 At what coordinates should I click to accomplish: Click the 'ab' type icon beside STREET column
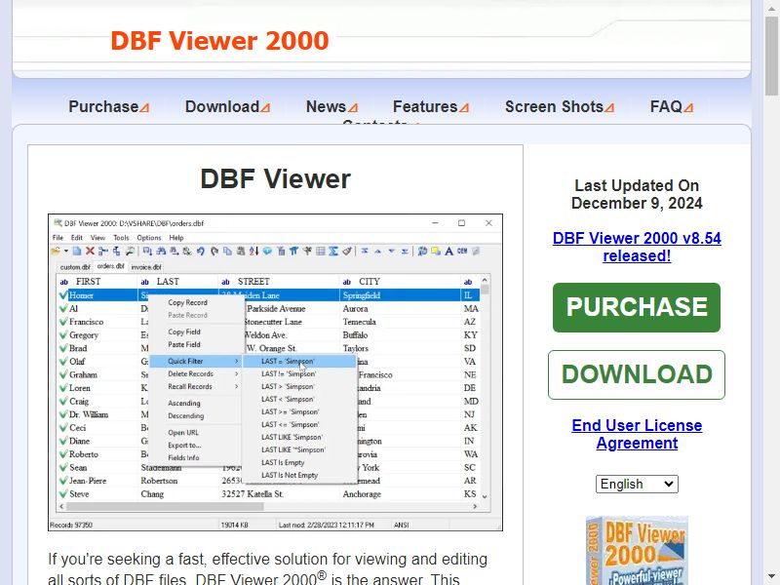pos(225,282)
